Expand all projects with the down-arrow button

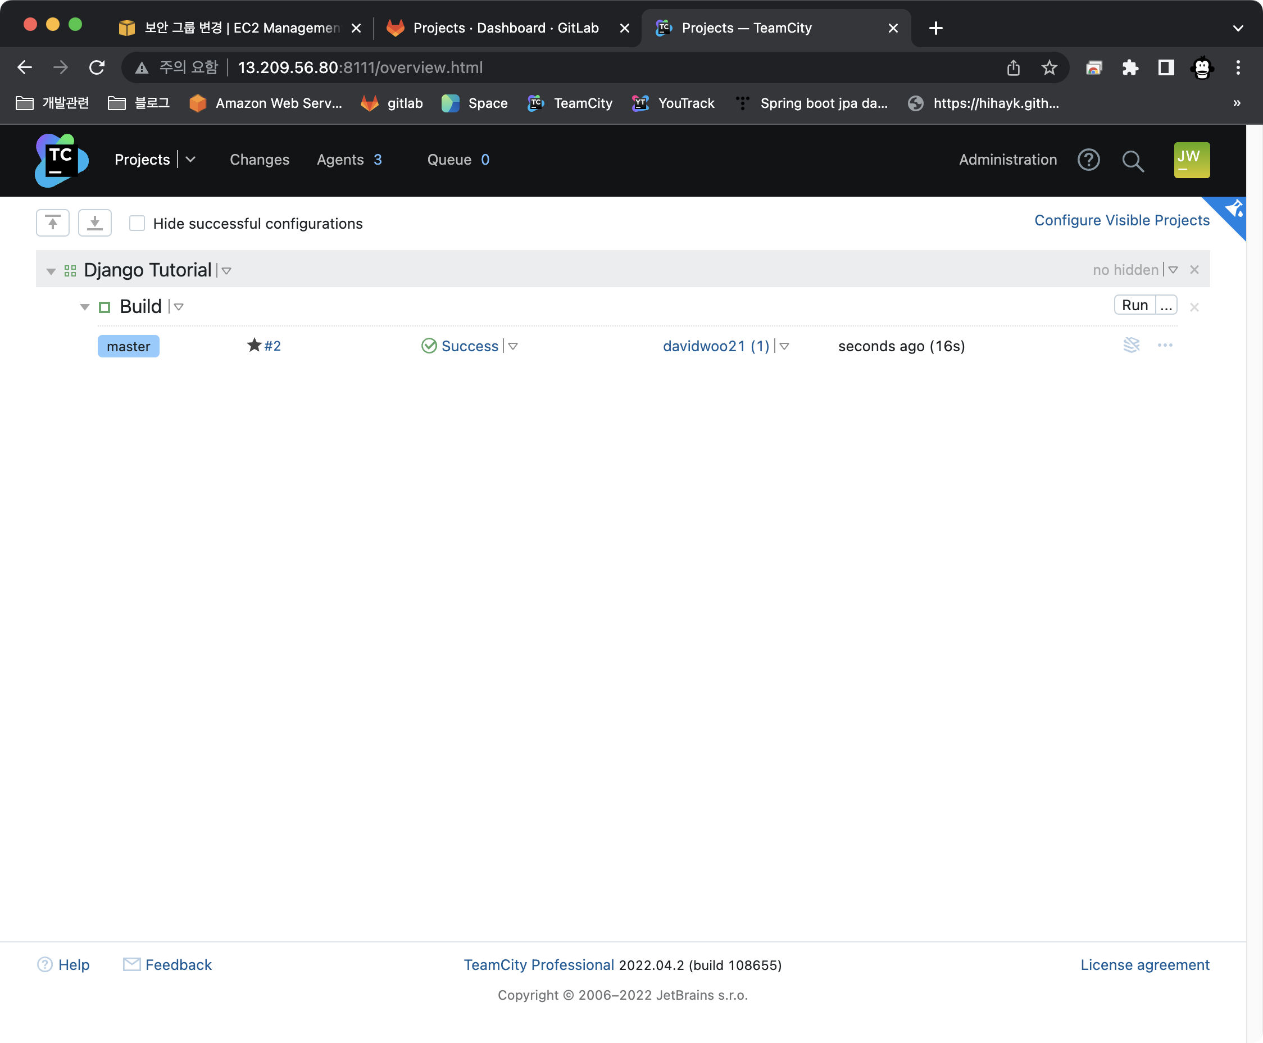[95, 223]
